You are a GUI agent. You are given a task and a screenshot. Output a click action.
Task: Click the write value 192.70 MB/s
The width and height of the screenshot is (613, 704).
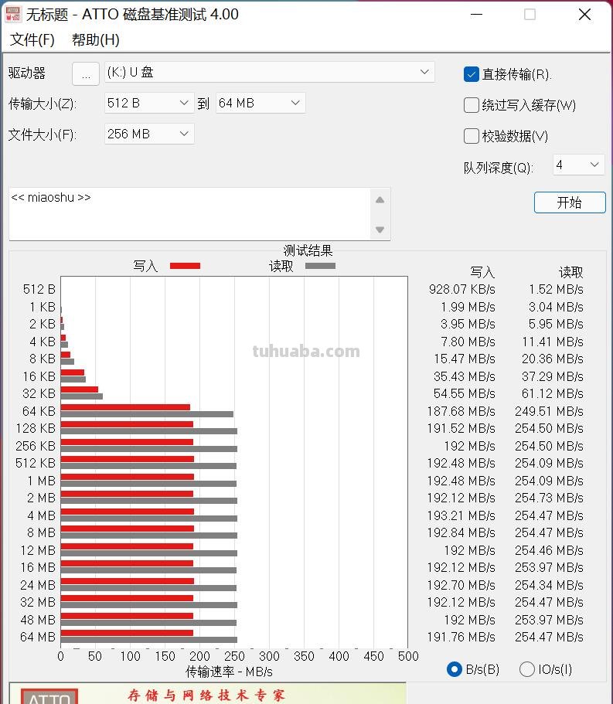[461, 585]
